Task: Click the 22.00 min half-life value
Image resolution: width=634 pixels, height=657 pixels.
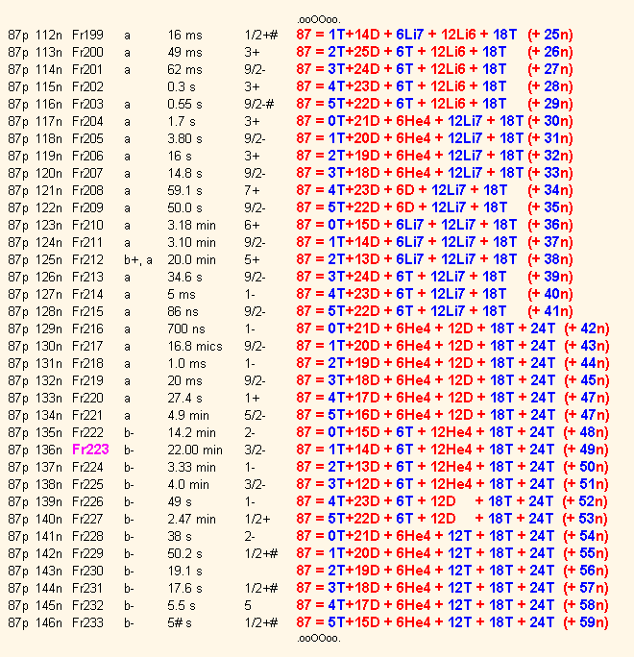Action: (195, 450)
